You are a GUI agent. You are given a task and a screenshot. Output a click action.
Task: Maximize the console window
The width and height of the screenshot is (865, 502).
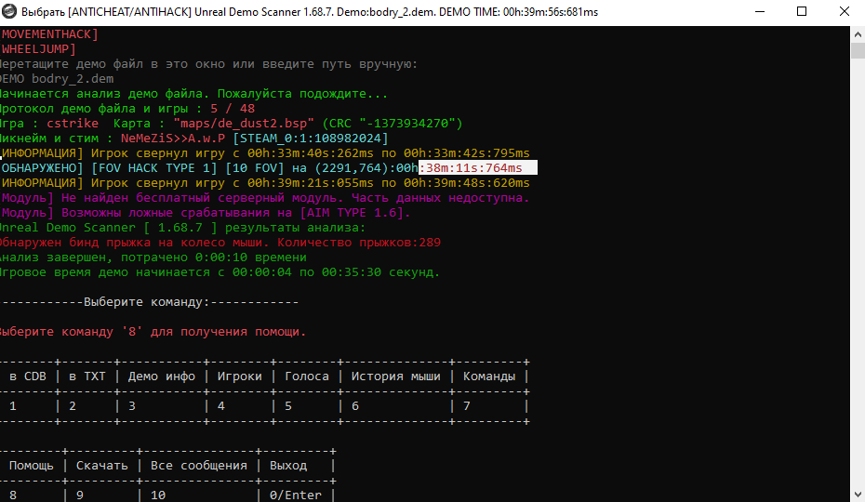(x=799, y=13)
